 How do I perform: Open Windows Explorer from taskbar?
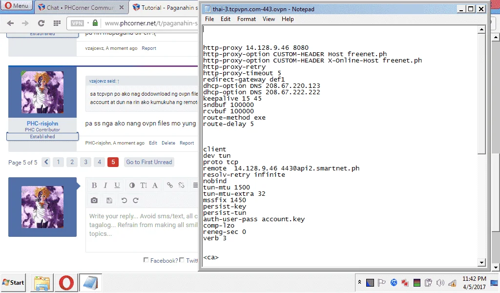(x=42, y=283)
